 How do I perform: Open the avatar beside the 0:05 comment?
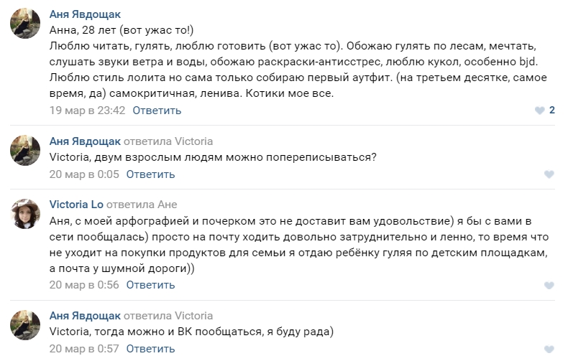tap(25, 150)
